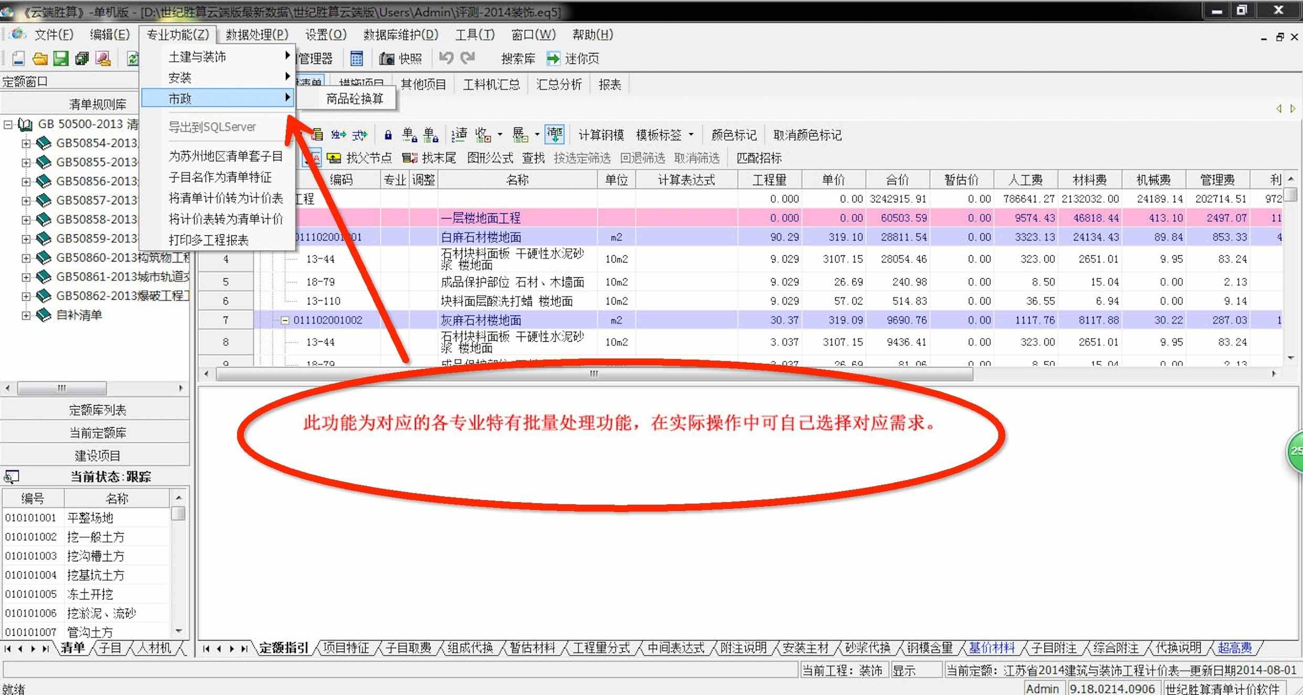Click the 取消颜色标记 button

[x=807, y=135]
